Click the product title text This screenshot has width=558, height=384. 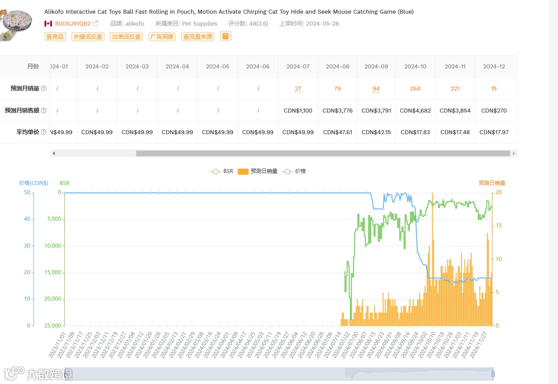[x=229, y=12]
